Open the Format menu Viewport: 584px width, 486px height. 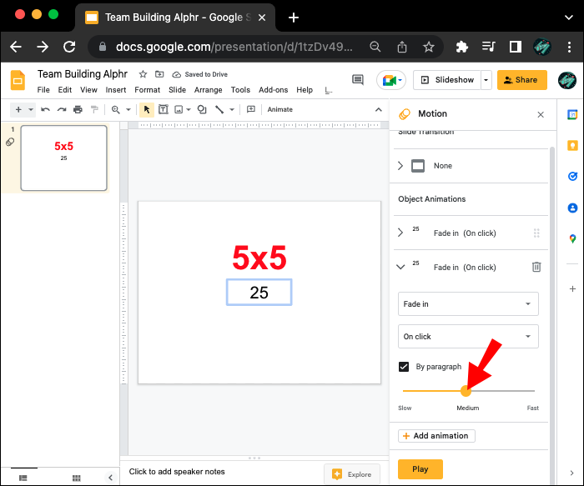(x=147, y=90)
